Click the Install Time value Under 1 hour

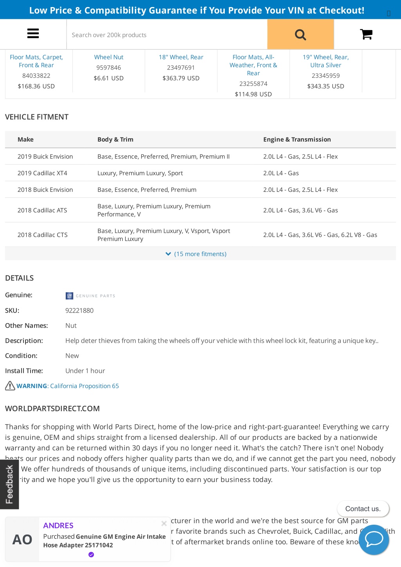click(x=85, y=371)
